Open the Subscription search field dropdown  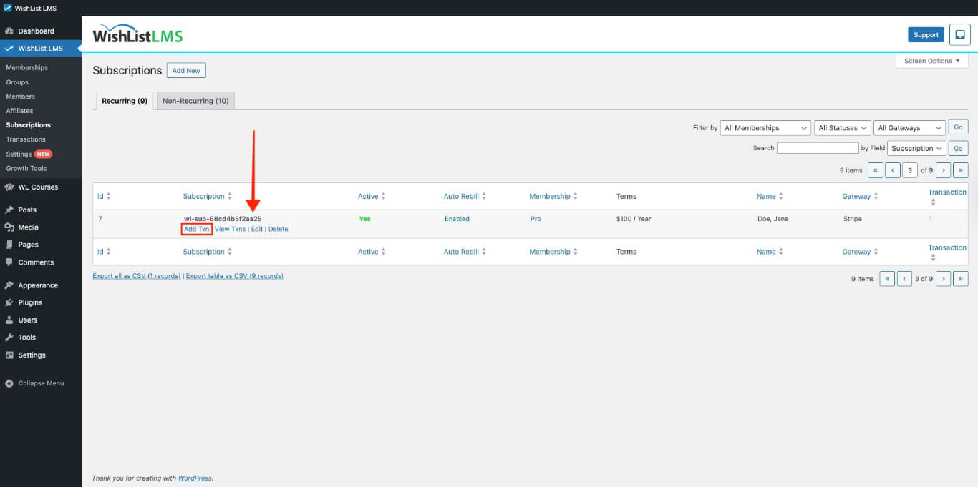pyautogui.click(x=916, y=148)
